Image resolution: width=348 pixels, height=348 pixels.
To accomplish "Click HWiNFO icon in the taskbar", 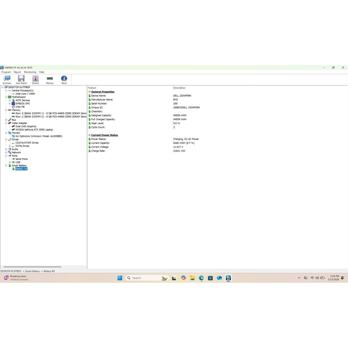I will [x=228, y=278].
